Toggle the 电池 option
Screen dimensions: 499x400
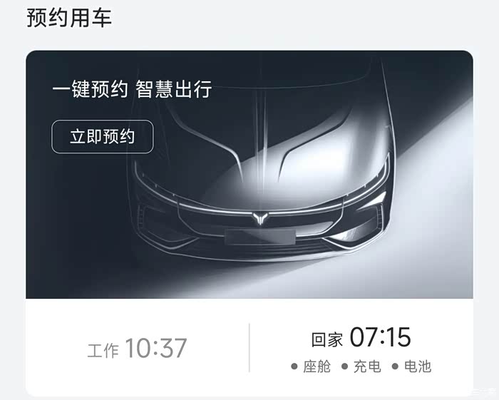412,366
